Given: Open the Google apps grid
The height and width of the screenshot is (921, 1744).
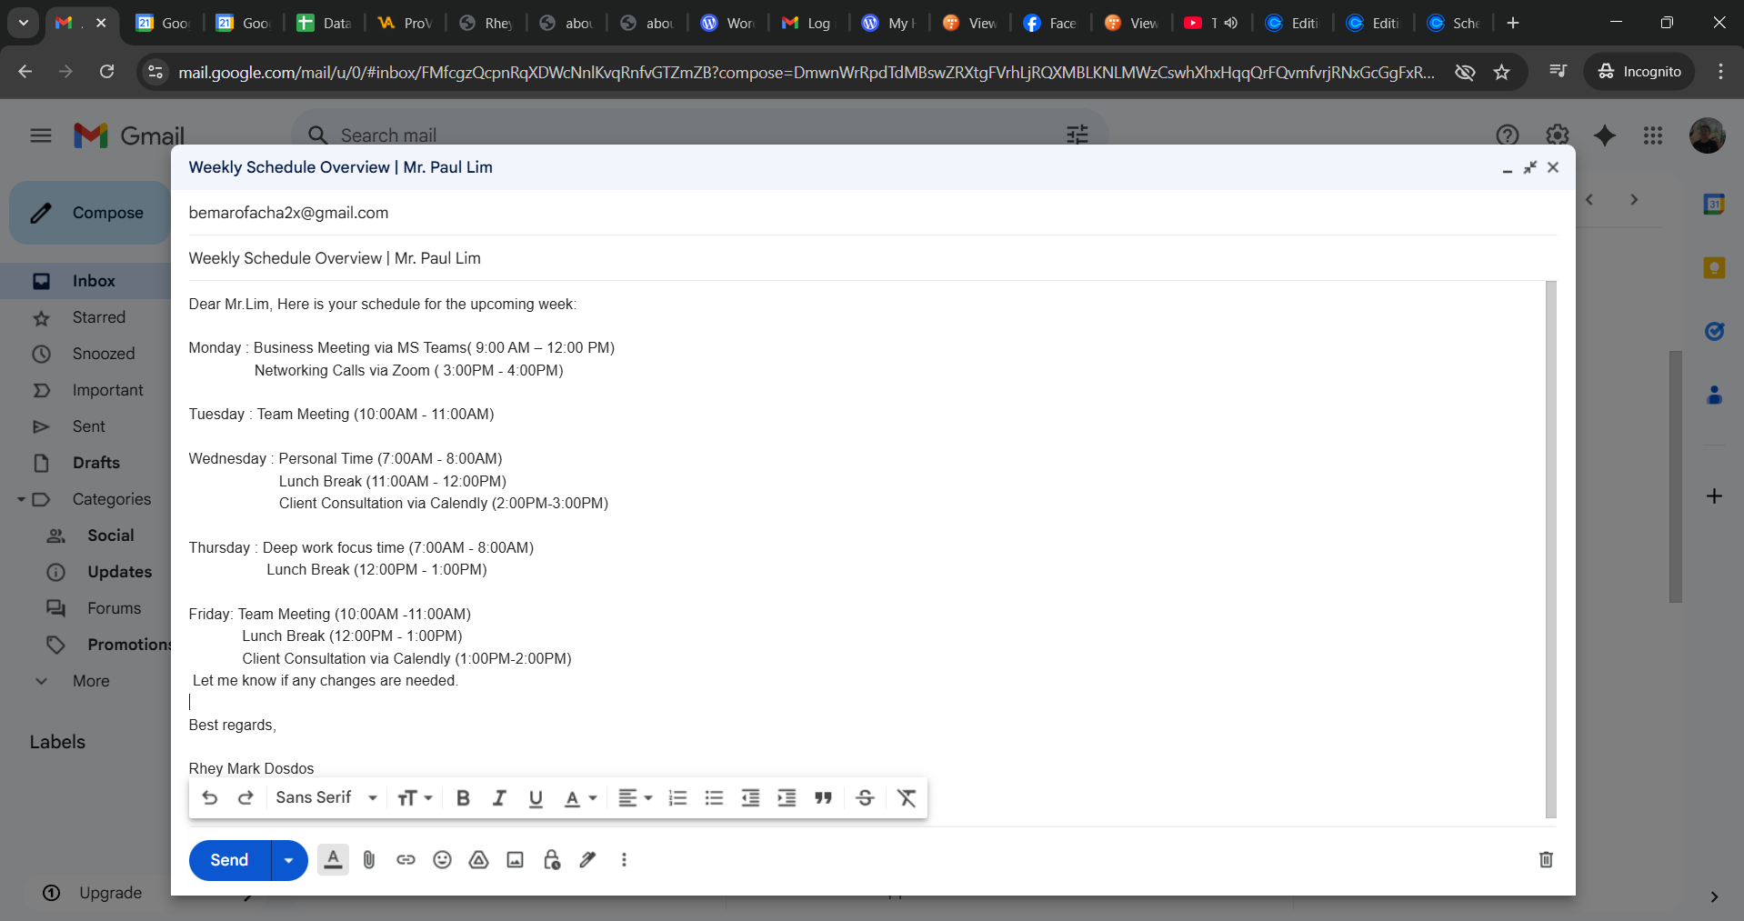Looking at the screenshot, I should pyautogui.click(x=1653, y=135).
